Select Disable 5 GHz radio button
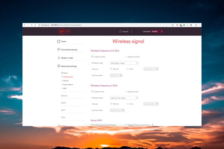 [x=126, y=91]
